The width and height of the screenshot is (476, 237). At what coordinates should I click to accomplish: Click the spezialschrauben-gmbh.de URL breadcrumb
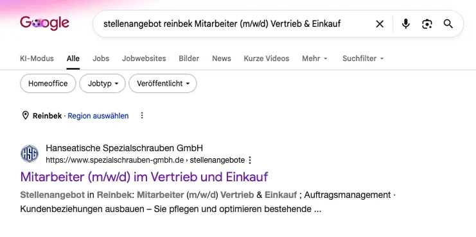point(145,160)
